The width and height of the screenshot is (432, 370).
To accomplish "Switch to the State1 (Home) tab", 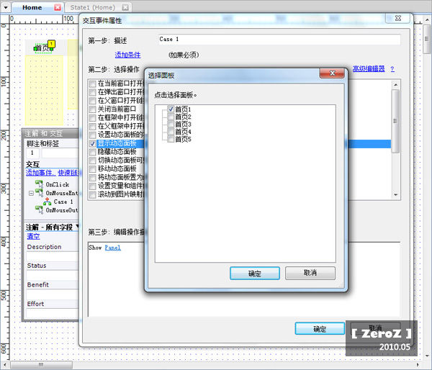I will point(93,7).
